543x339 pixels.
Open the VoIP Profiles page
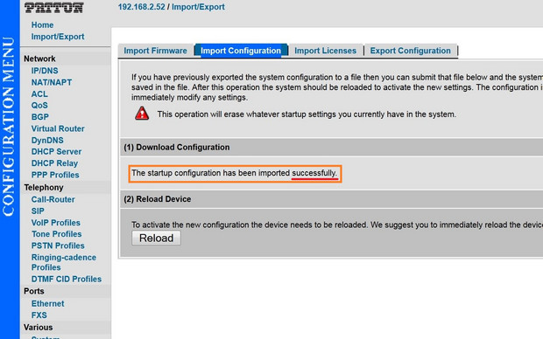(x=56, y=223)
